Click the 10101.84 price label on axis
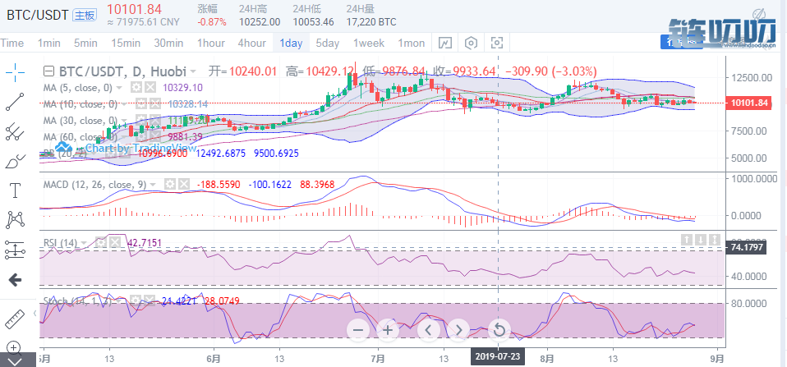Screen dimensions: 787x367 point(748,103)
